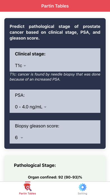Tap the Pathological Stage heading
110x195 pixels.
point(35,165)
